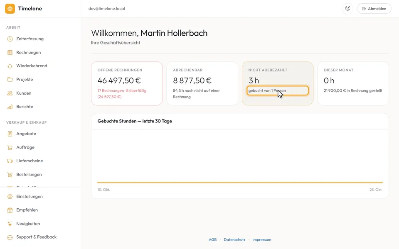Click the Abrechenbar 8 877,50 € amount
This screenshot has width=399, height=249.
(192, 81)
